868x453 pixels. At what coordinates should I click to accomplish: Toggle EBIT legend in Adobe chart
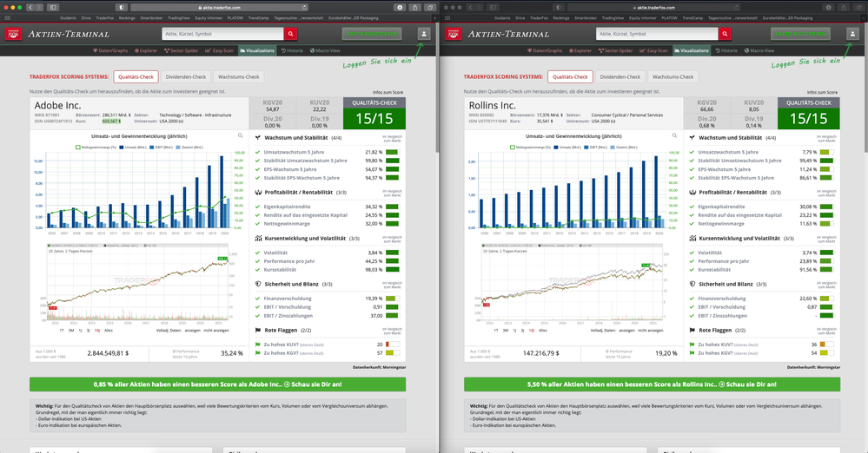(161, 148)
